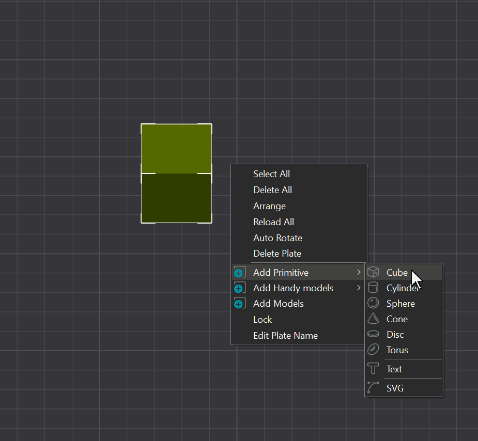Click the plus icon beside Add Handy models
Image resolution: width=478 pixels, height=441 pixels.
tap(240, 288)
